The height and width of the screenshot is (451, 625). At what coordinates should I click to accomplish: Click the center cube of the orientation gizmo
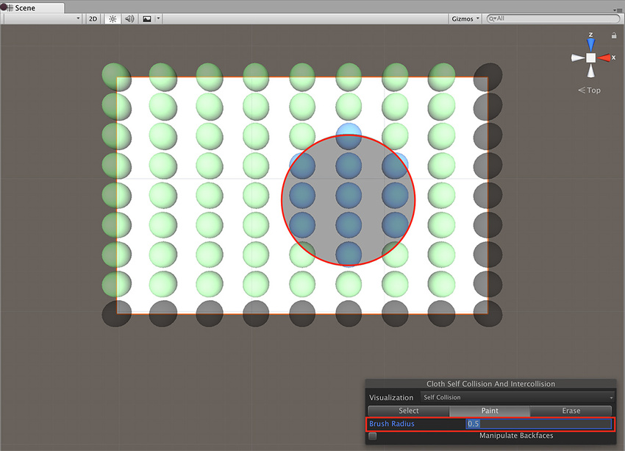(x=590, y=57)
